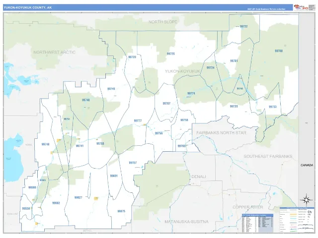Click ZIP code label 99724
This screenshot has height=238, width=318.
[x=210, y=67]
